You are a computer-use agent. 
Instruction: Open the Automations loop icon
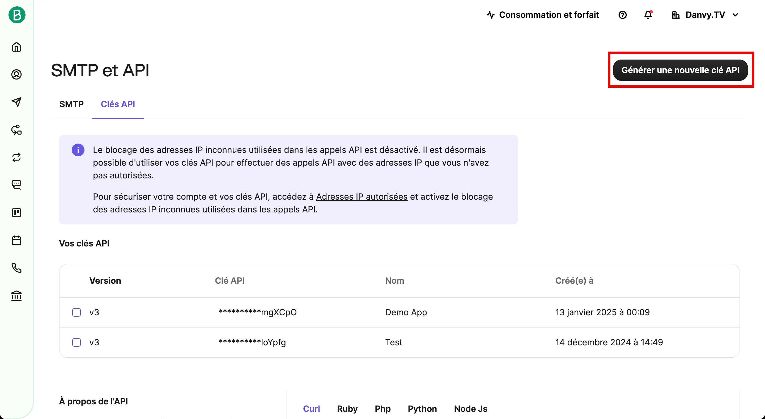coord(17,157)
